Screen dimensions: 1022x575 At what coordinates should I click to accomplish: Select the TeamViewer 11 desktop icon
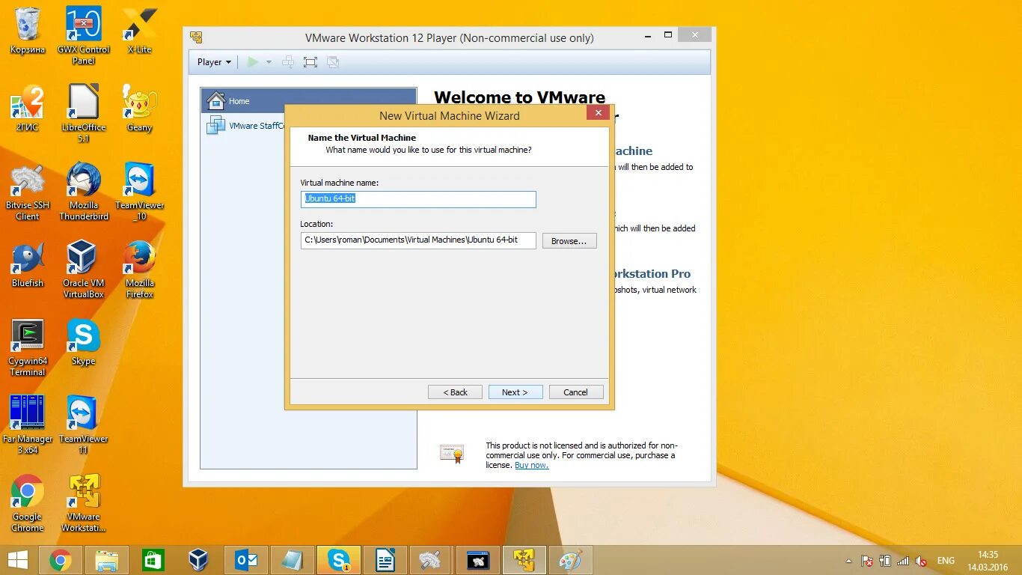84,425
